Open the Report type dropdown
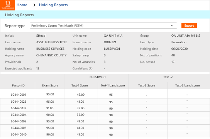210x139 pixels. tap(103, 25)
